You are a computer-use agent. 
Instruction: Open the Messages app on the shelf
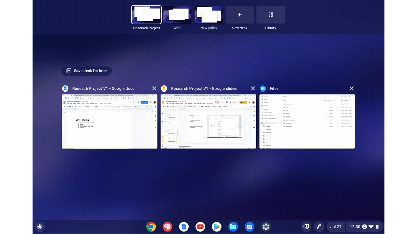[x=250, y=226]
